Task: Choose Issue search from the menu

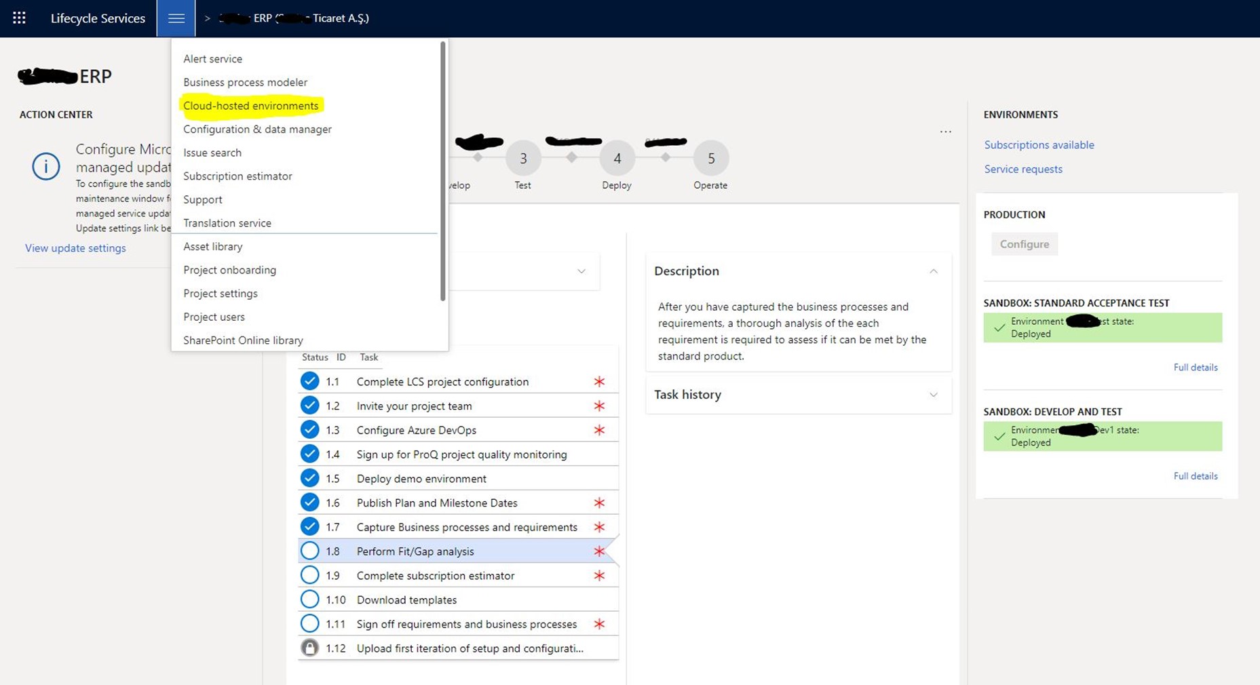Action: [212, 153]
